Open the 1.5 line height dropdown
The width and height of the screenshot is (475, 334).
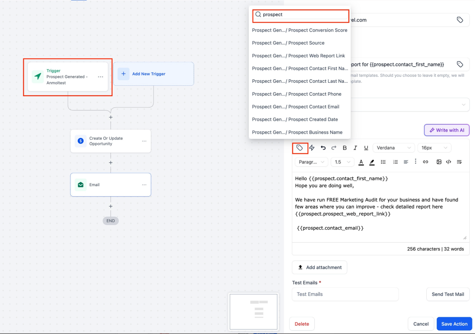tap(342, 162)
